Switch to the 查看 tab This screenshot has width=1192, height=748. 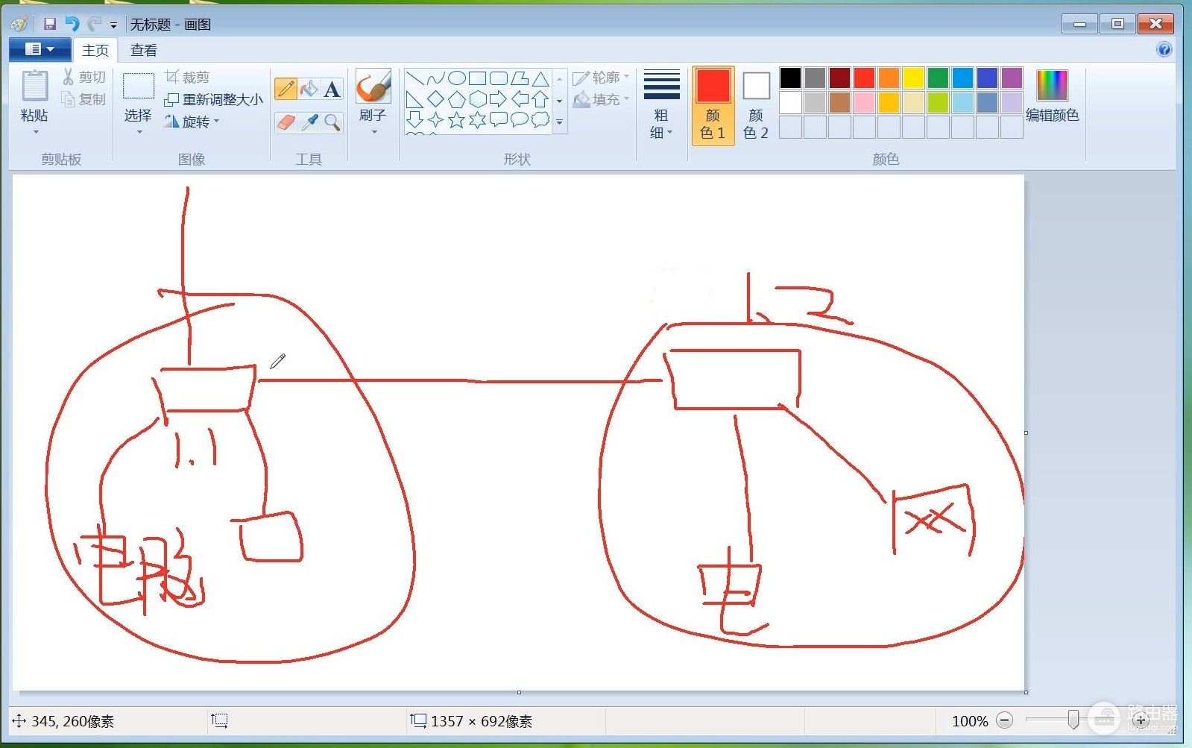143,50
